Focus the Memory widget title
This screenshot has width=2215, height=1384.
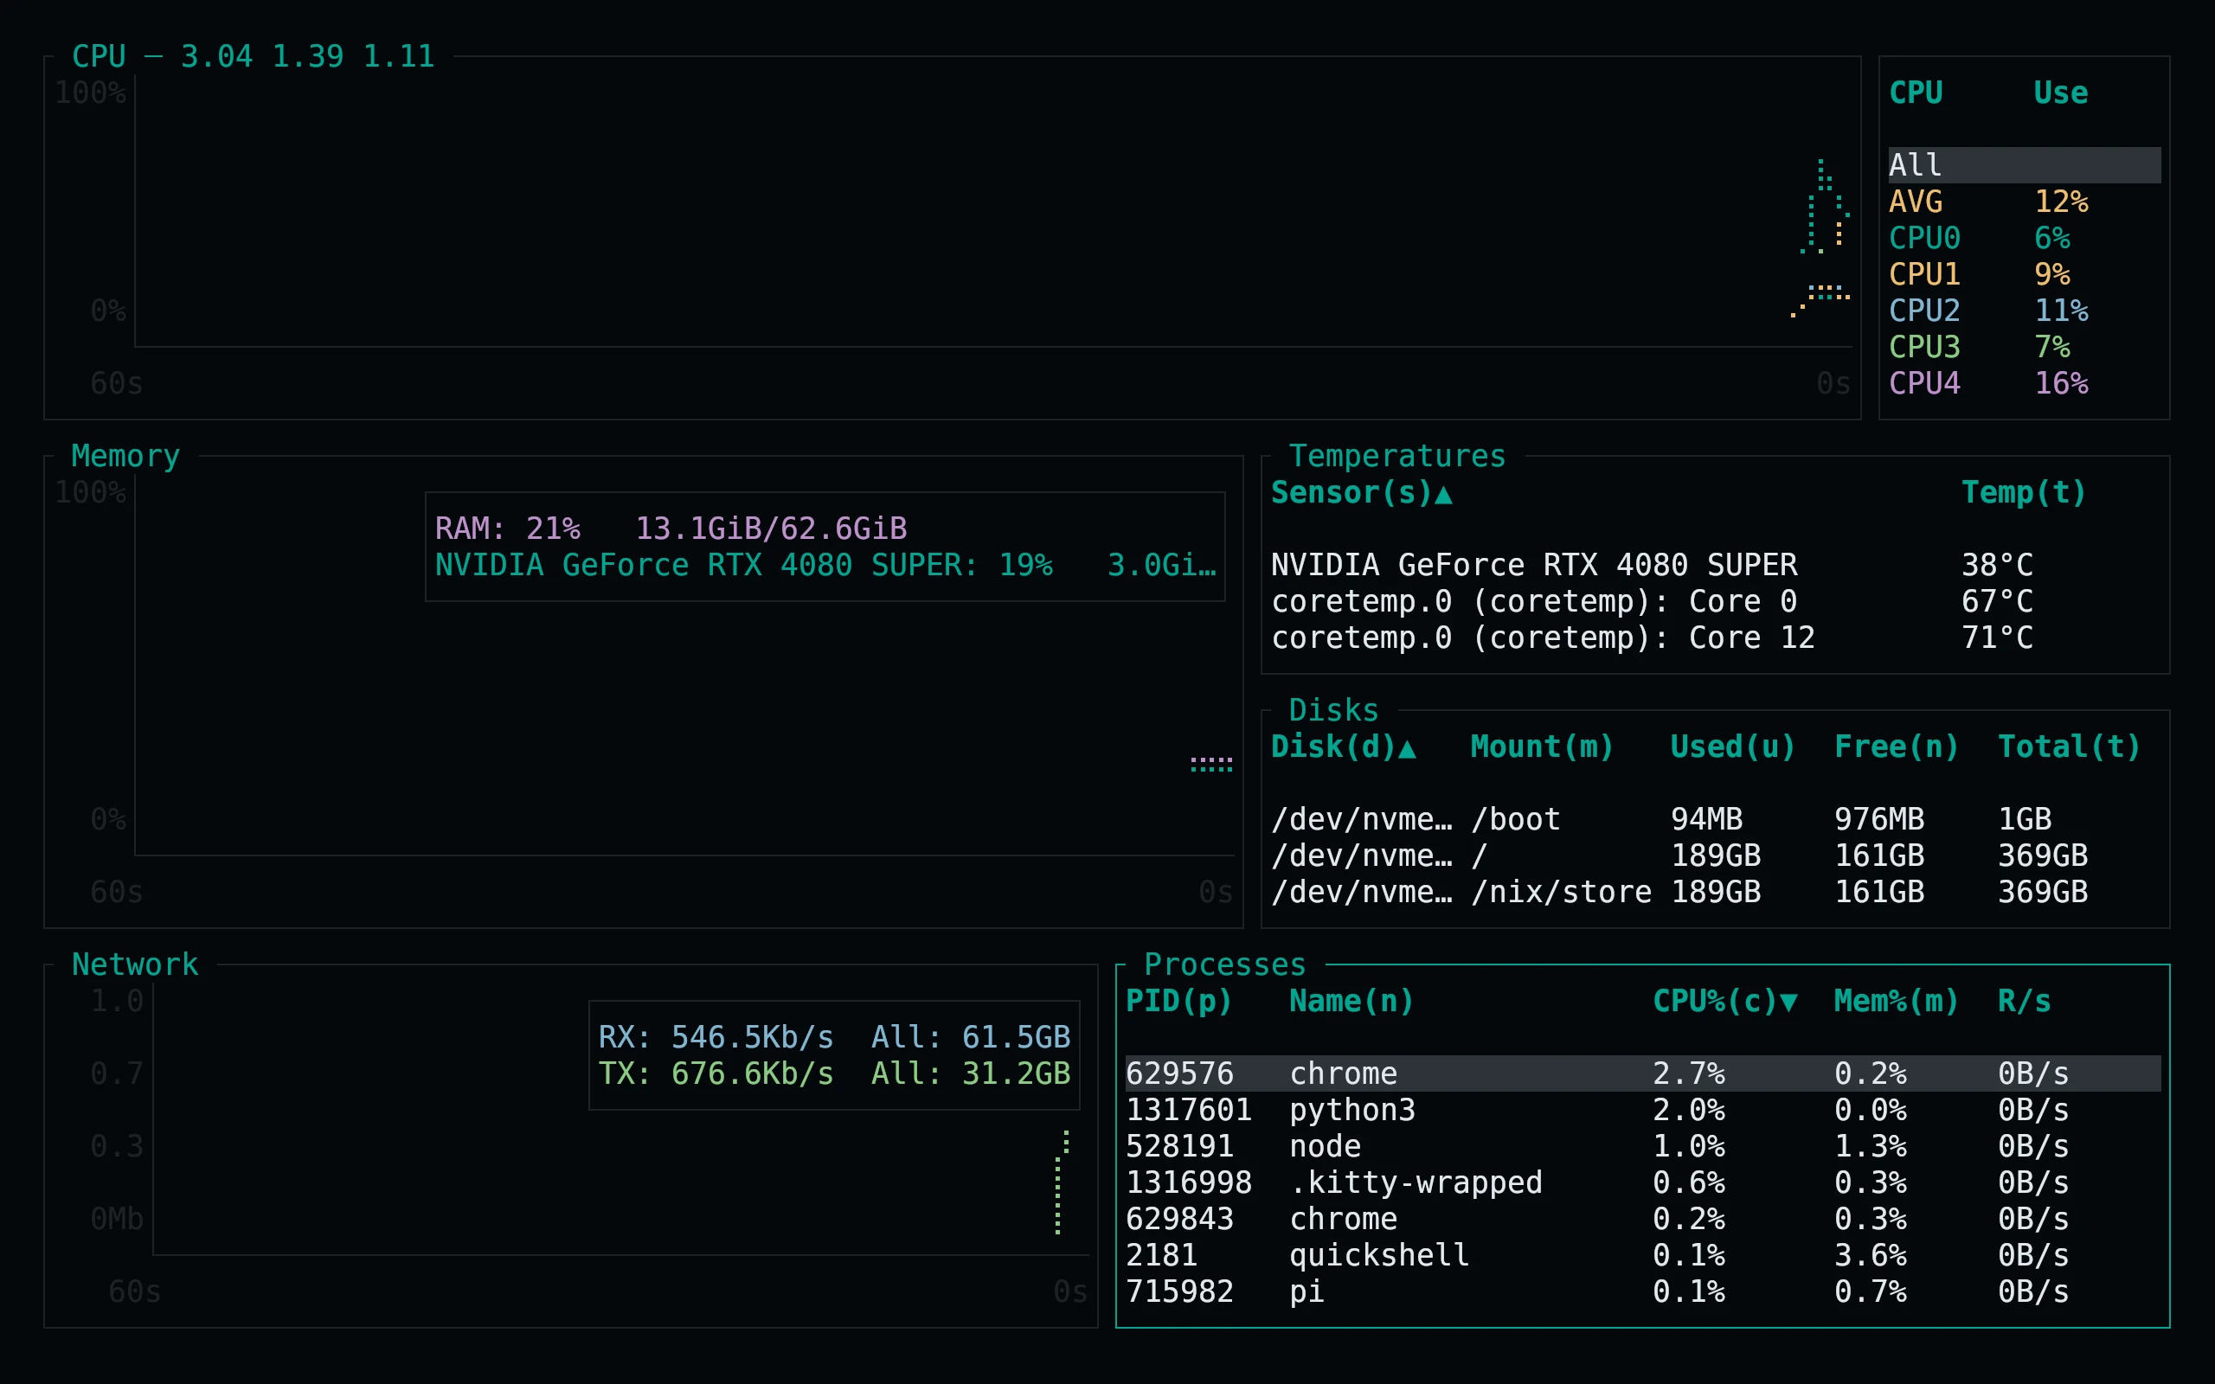[x=125, y=456]
